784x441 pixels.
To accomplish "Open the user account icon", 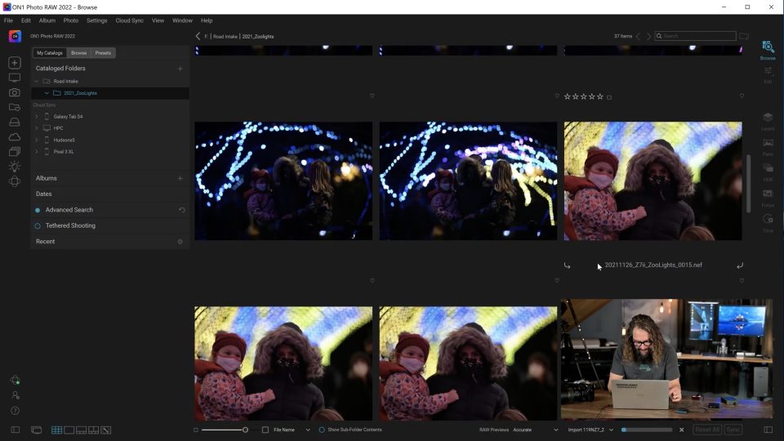I will point(15,395).
